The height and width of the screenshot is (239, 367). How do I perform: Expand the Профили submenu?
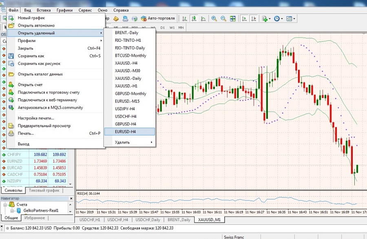[55, 41]
